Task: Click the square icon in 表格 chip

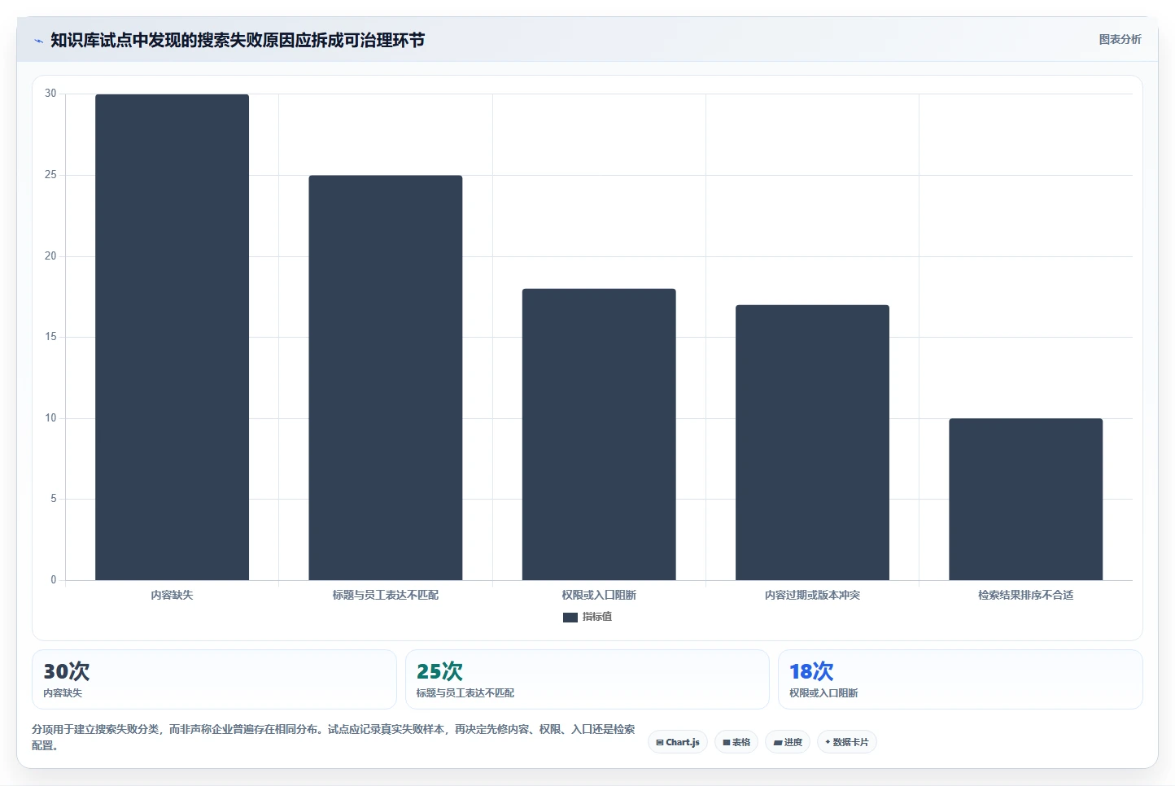Action: [727, 743]
